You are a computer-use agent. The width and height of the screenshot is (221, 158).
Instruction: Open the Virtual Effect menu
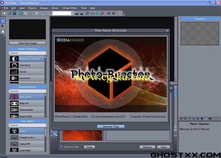[x=70, y=8]
